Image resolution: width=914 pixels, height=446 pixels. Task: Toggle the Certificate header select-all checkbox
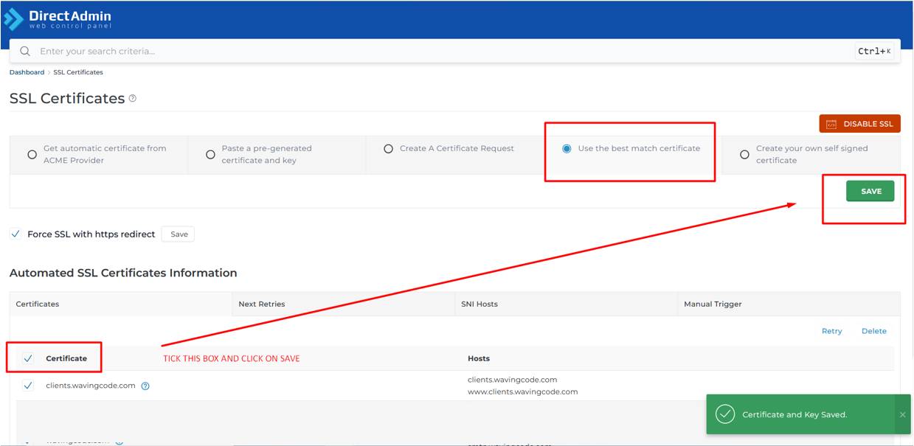click(28, 359)
